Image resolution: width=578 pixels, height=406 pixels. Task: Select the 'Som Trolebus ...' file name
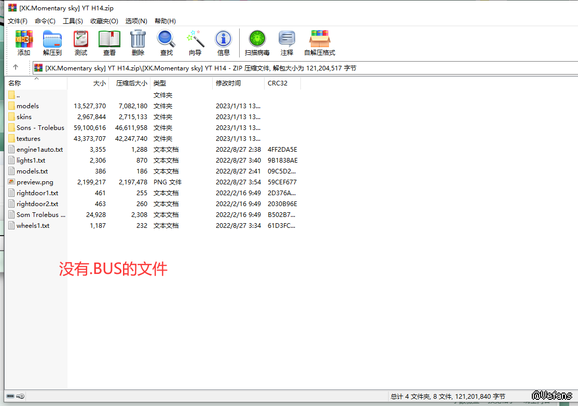pos(41,215)
